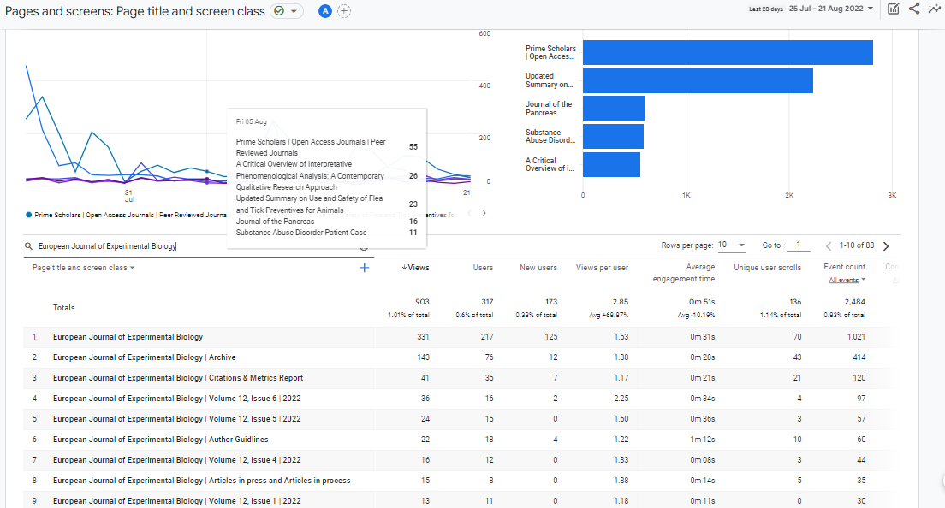Click the Prime Scholars bar in bar chart
945x508 pixels.
click(x=728, y=53)
